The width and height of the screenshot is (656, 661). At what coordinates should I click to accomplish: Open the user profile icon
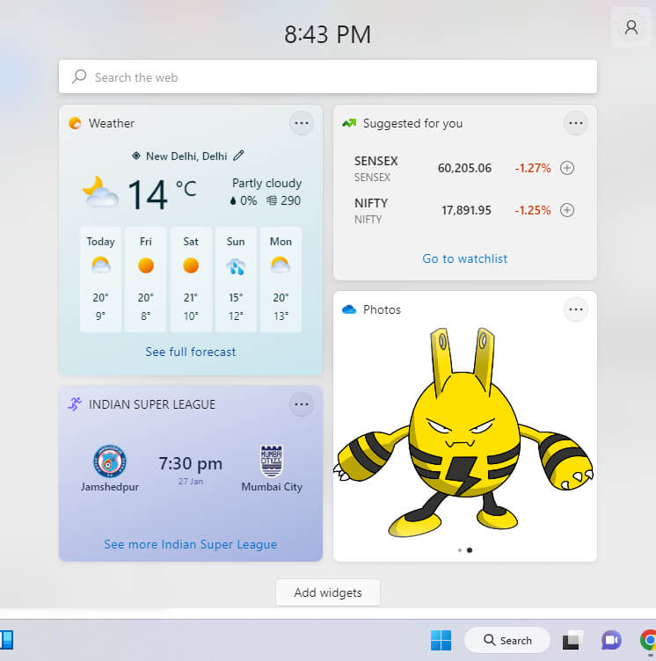[x=631, y=27]
